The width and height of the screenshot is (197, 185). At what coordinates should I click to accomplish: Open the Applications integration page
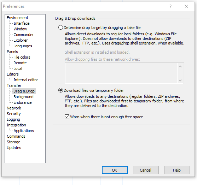coord(24,131)
